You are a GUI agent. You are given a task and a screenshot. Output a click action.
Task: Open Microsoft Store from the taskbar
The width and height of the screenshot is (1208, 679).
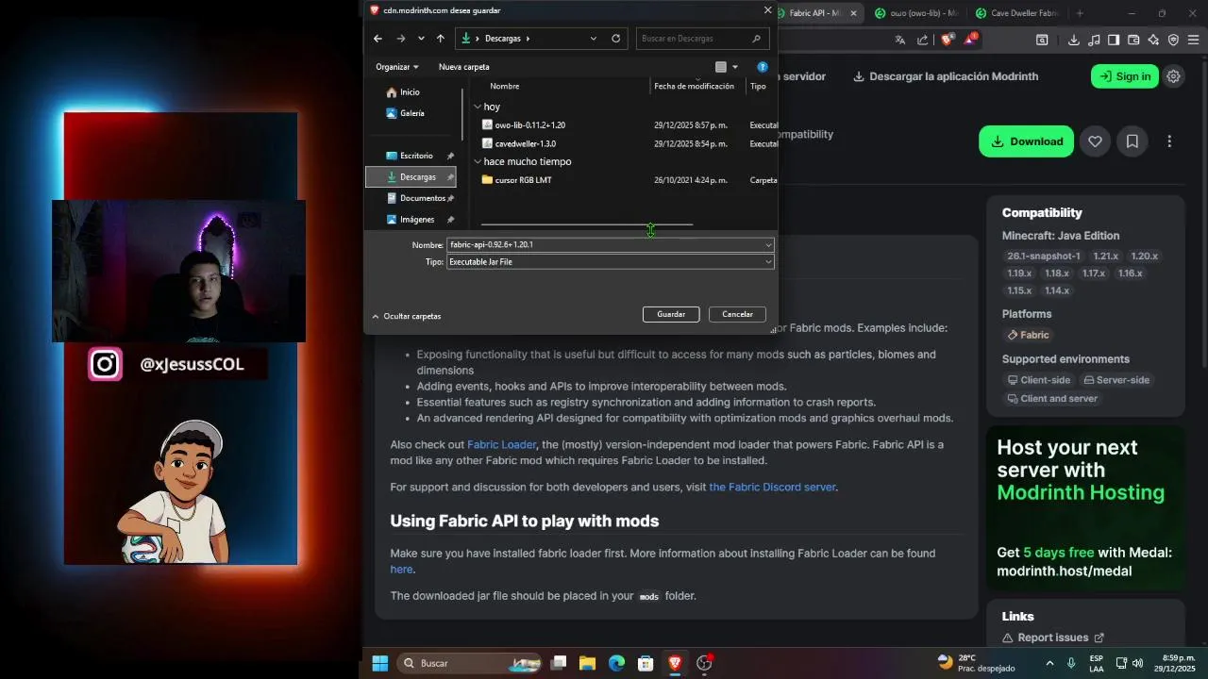click(646, 663)
